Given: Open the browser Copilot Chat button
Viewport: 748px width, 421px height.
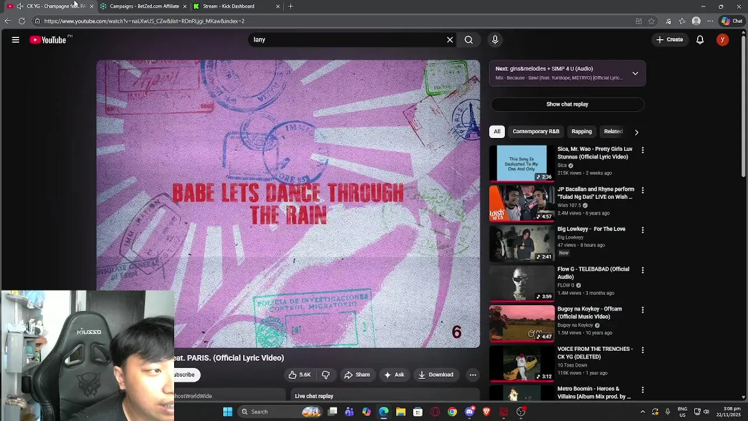Looking at the screenshot, I should [x=732, y=21].
